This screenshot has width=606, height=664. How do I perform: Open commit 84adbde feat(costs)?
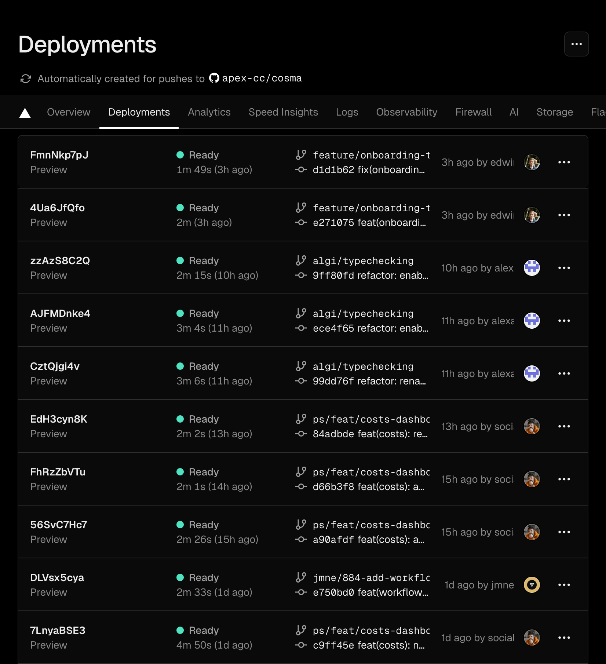[x=370, y=434]
